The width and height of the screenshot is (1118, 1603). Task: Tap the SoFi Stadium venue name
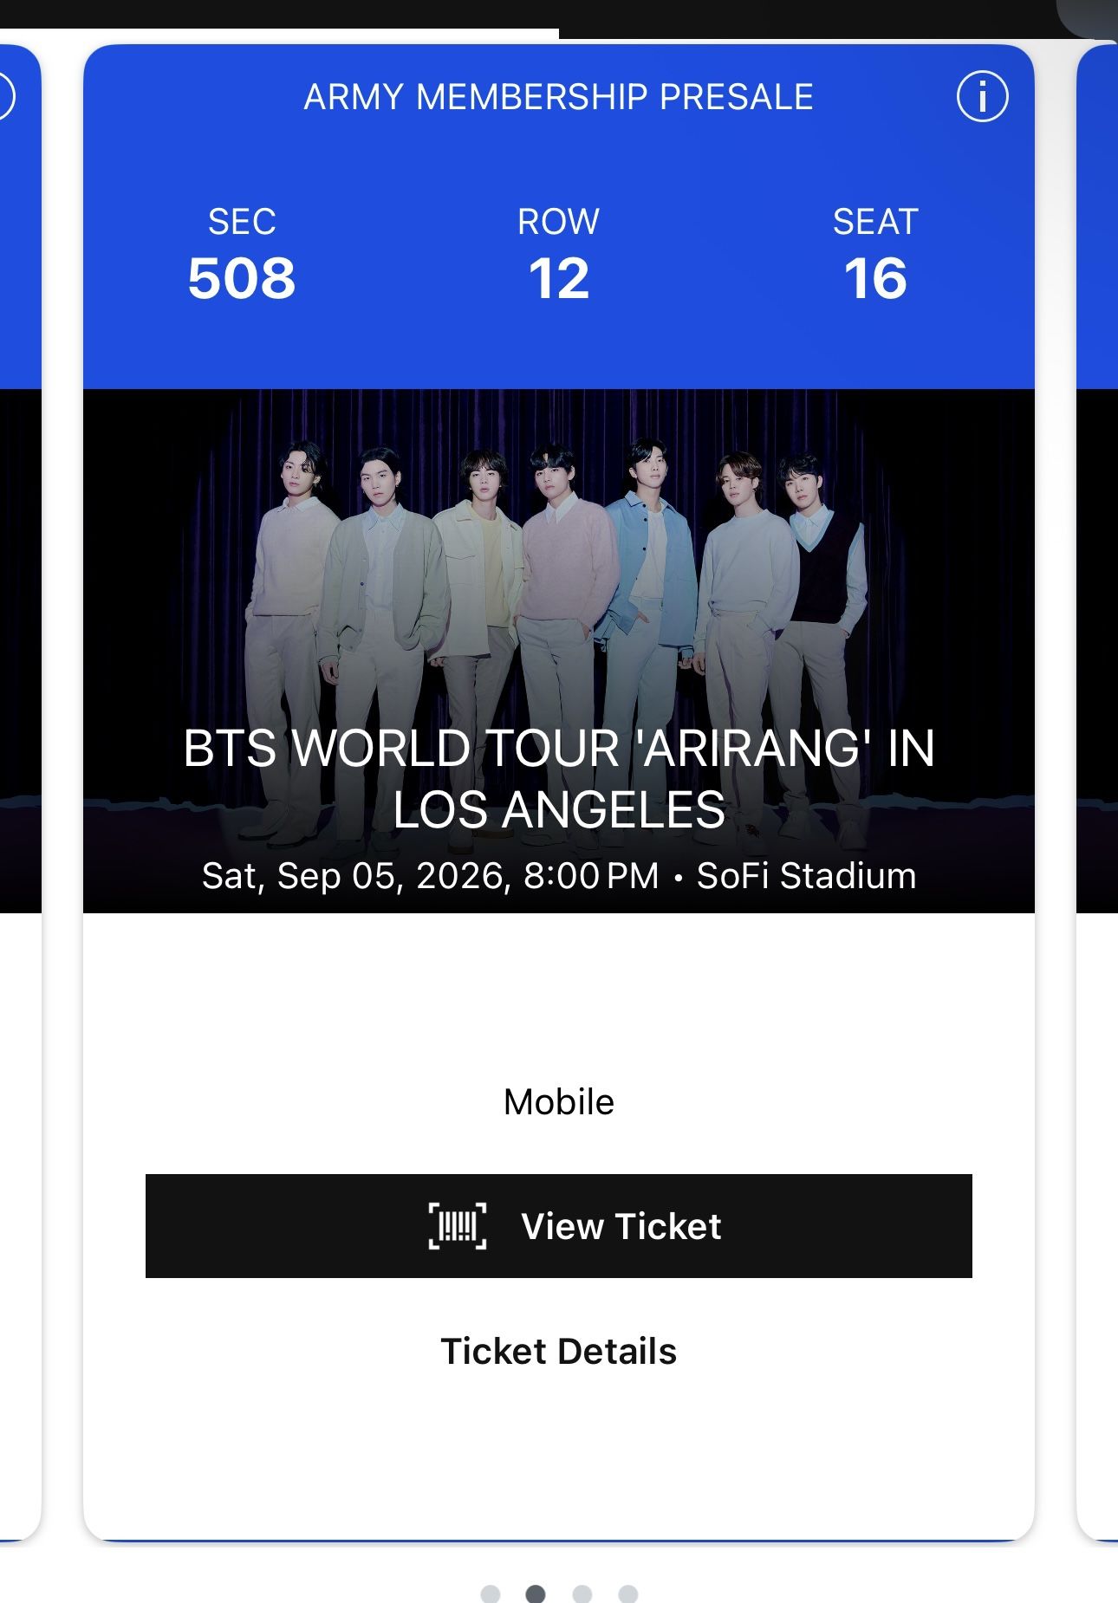pyautogui.click(x=806, y=876)
